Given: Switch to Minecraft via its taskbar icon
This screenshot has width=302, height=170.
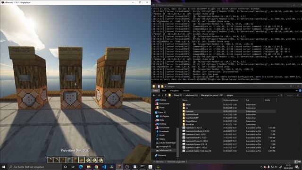Looking at the screenshot, I should coord(119,167).
